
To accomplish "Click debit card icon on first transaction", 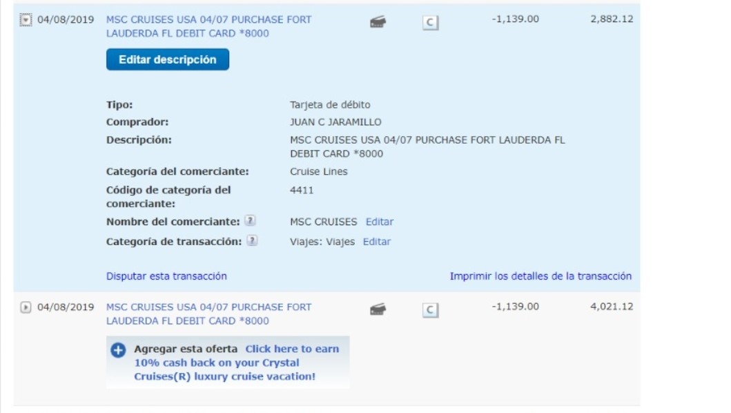I will [378, 21].
